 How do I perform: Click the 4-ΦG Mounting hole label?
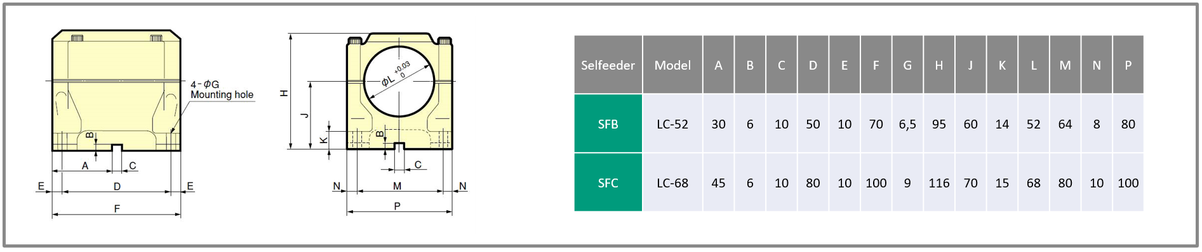click(222, 89)
